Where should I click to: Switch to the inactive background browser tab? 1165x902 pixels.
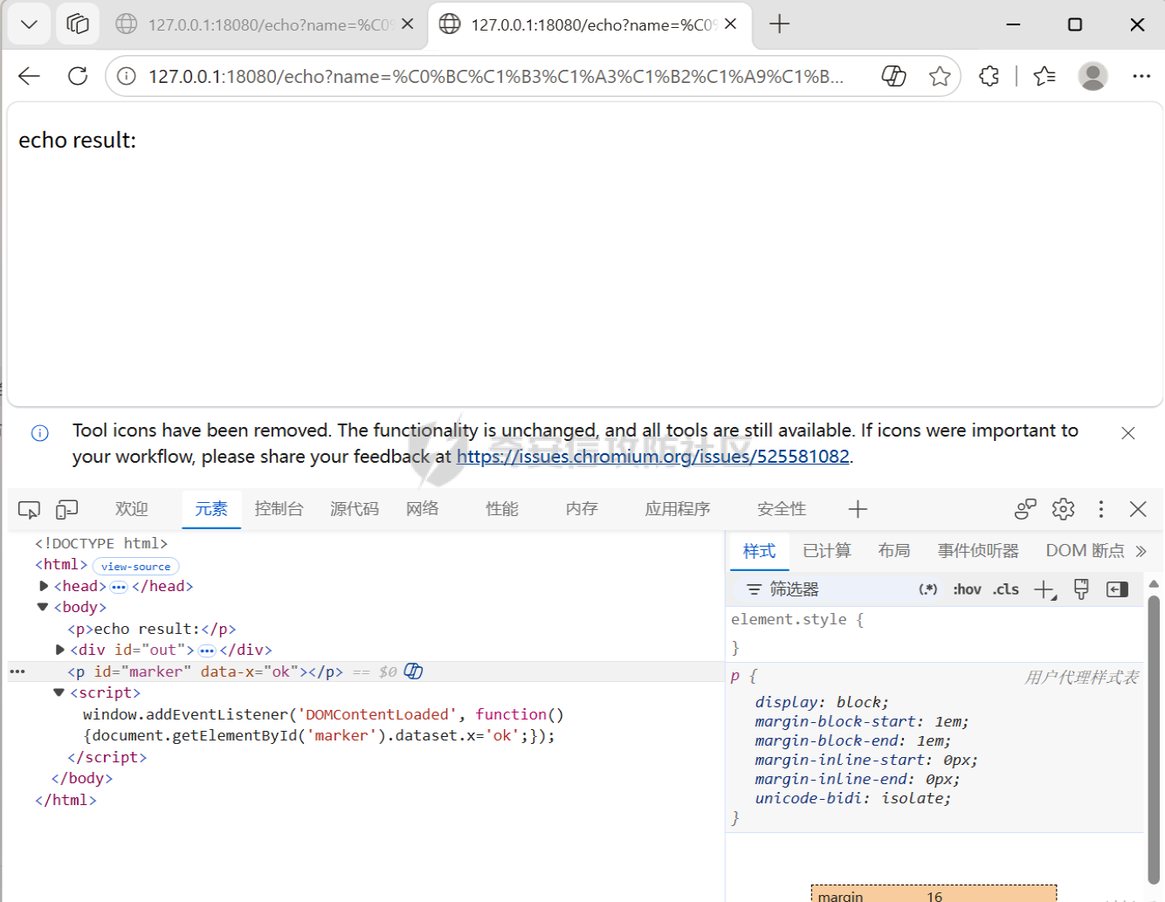click(265, 24)
